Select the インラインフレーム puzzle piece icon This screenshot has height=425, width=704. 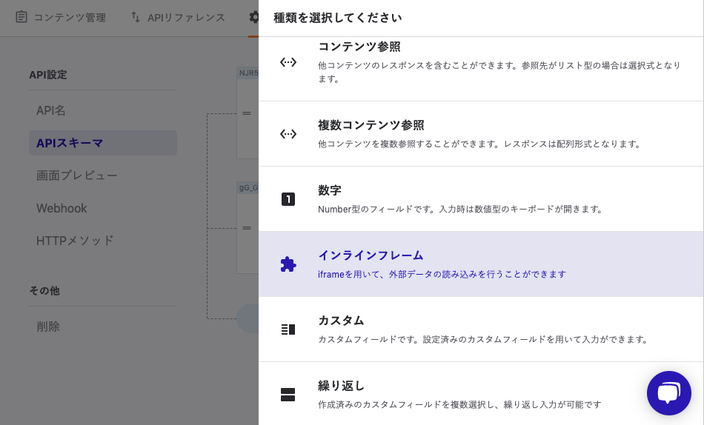(288, 264)
